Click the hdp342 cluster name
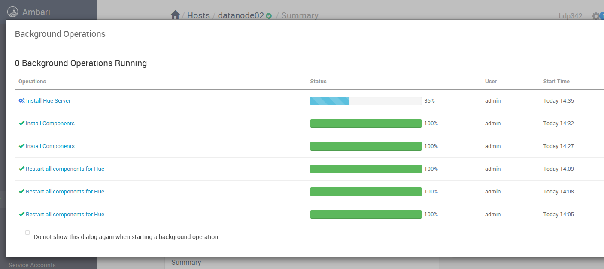The height and width of the screenshot is (269, 604). (571, 16)
